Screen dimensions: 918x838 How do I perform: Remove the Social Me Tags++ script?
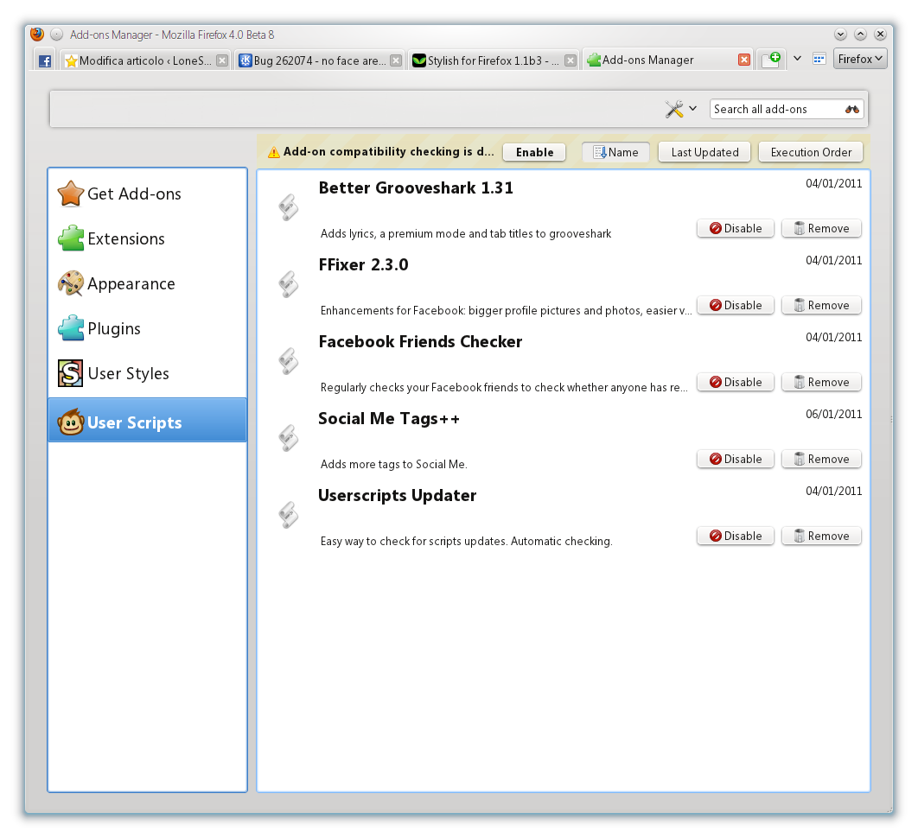(x=821, y=459)
